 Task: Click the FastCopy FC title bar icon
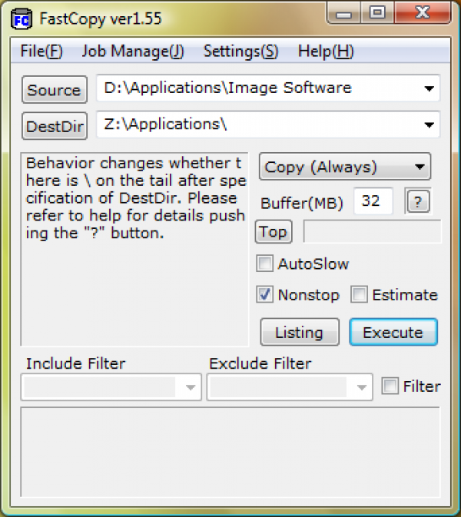pos(22,18)
